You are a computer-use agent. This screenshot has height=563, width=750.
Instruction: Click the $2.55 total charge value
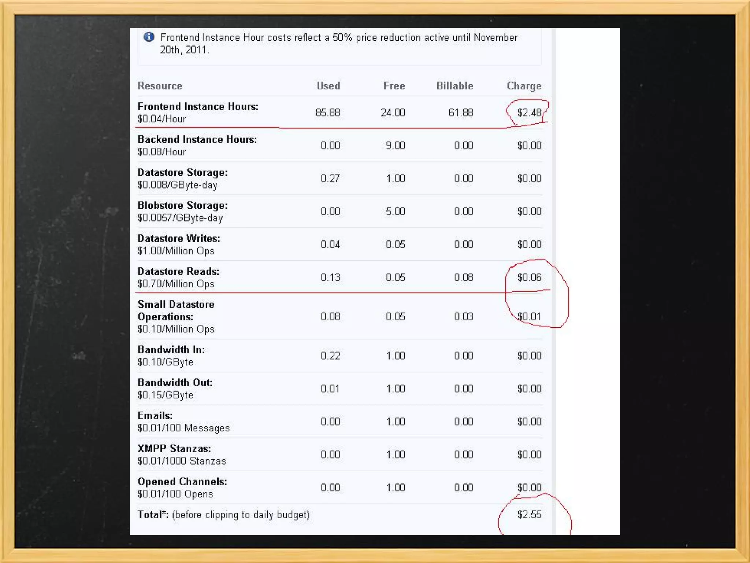point(529,515)
